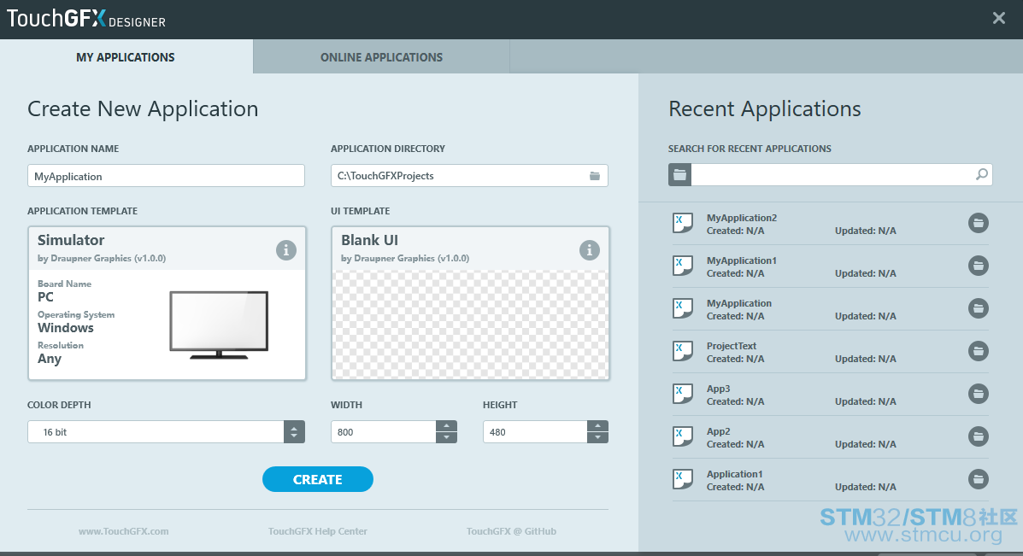Screen dimensions: 1023x556
Task: Click the Application1 file icon
Action: click(x=683, y=479)
